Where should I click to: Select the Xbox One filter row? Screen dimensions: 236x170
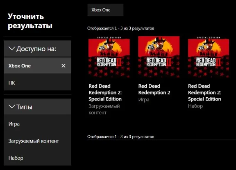[37, 66]
